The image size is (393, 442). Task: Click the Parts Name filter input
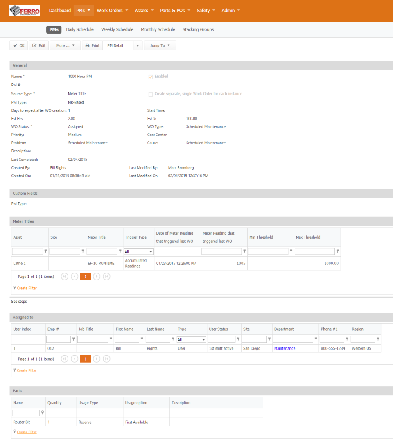click(26, 413)
